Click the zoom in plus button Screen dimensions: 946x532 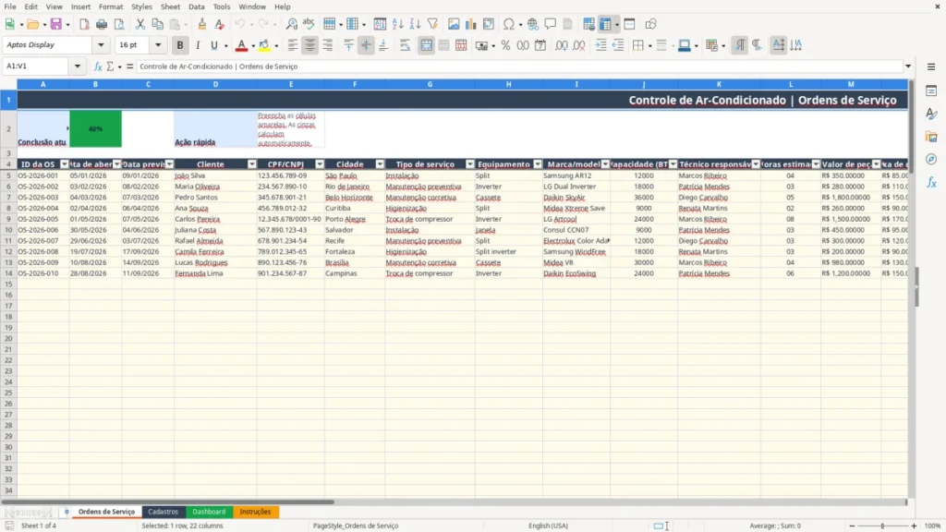tap(914, 526)
